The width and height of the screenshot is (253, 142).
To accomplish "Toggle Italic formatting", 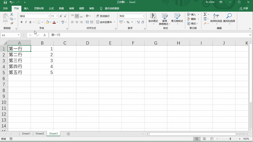I will pos(26,22).
